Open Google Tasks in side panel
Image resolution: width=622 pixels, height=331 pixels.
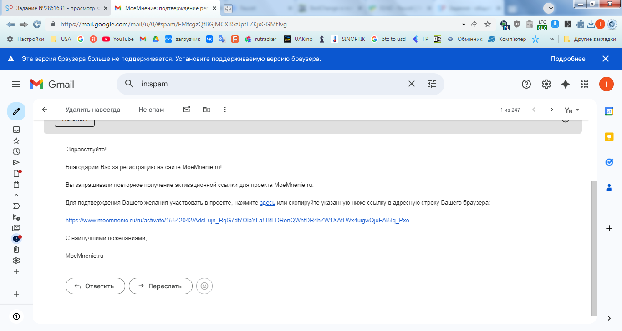pos(609,162)
